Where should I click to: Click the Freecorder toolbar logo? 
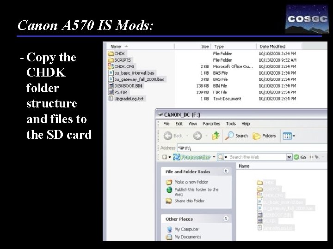pos(192,157)
